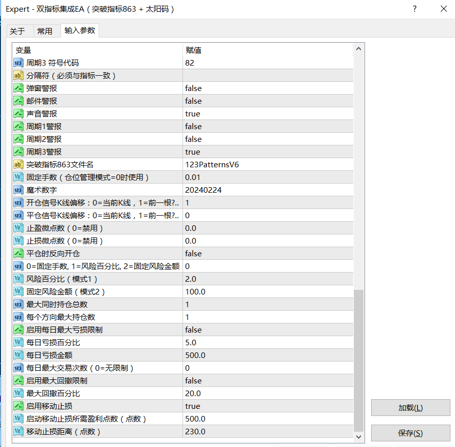455x447 pixels.
Task: Click the true value for 周期3警报
Action: pyautogui.click(x=193, y=152)
